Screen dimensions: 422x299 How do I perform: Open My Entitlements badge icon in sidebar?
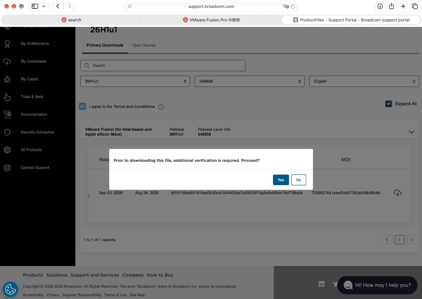point(7,44)
